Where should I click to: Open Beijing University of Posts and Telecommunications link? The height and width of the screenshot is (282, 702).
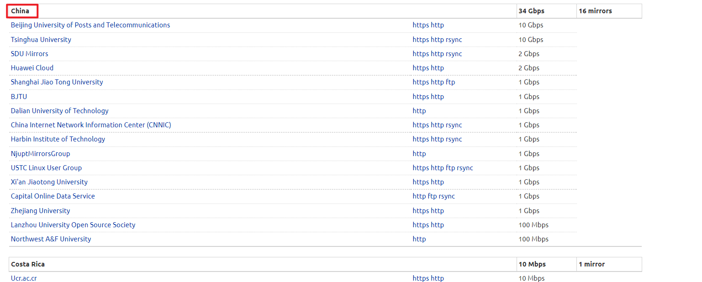pos(90,25)
